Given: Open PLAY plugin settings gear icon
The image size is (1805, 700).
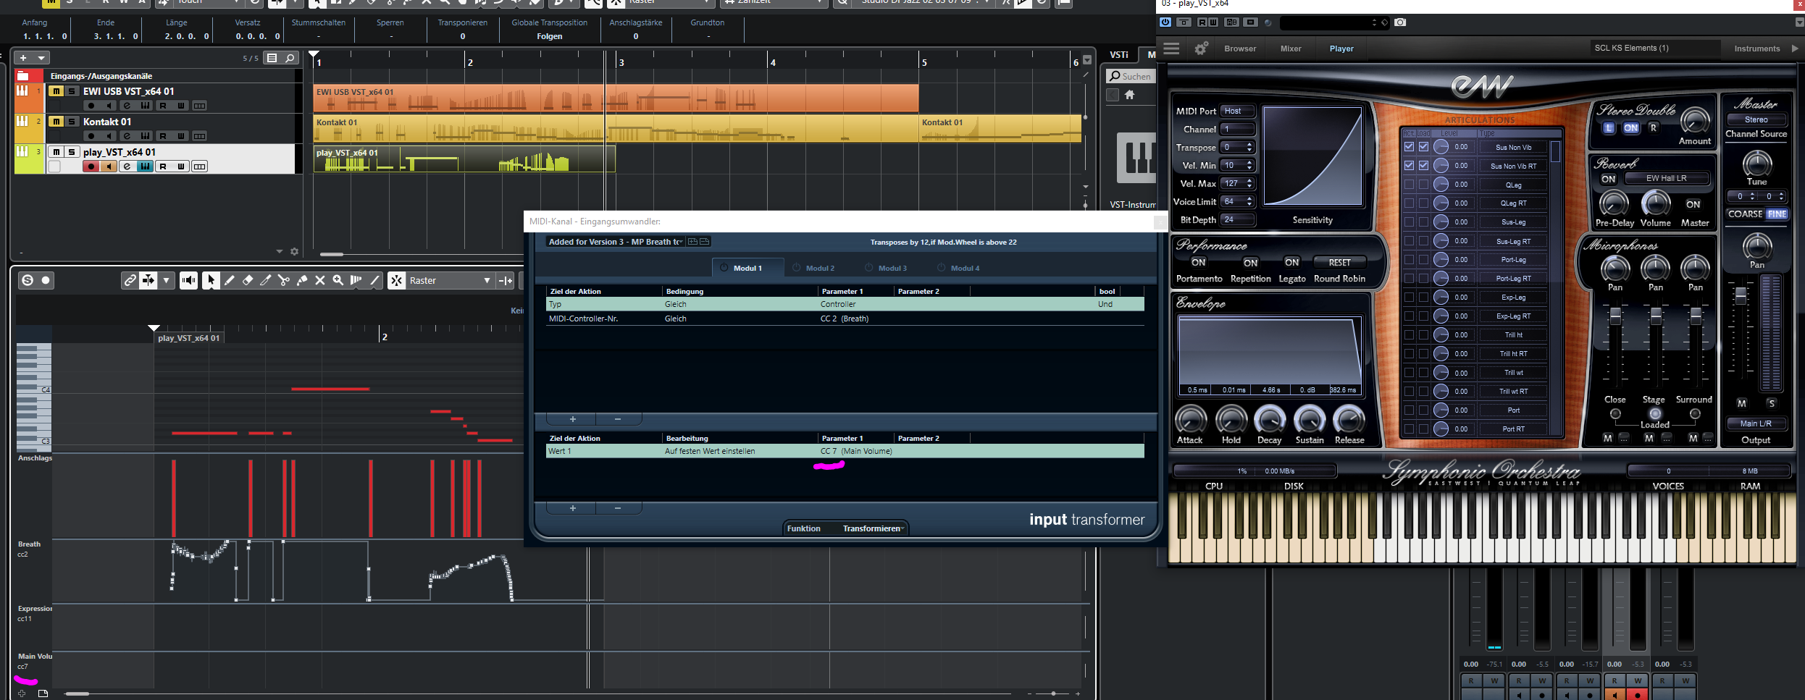Looking at the screenshot, I should click(1201, 49).
